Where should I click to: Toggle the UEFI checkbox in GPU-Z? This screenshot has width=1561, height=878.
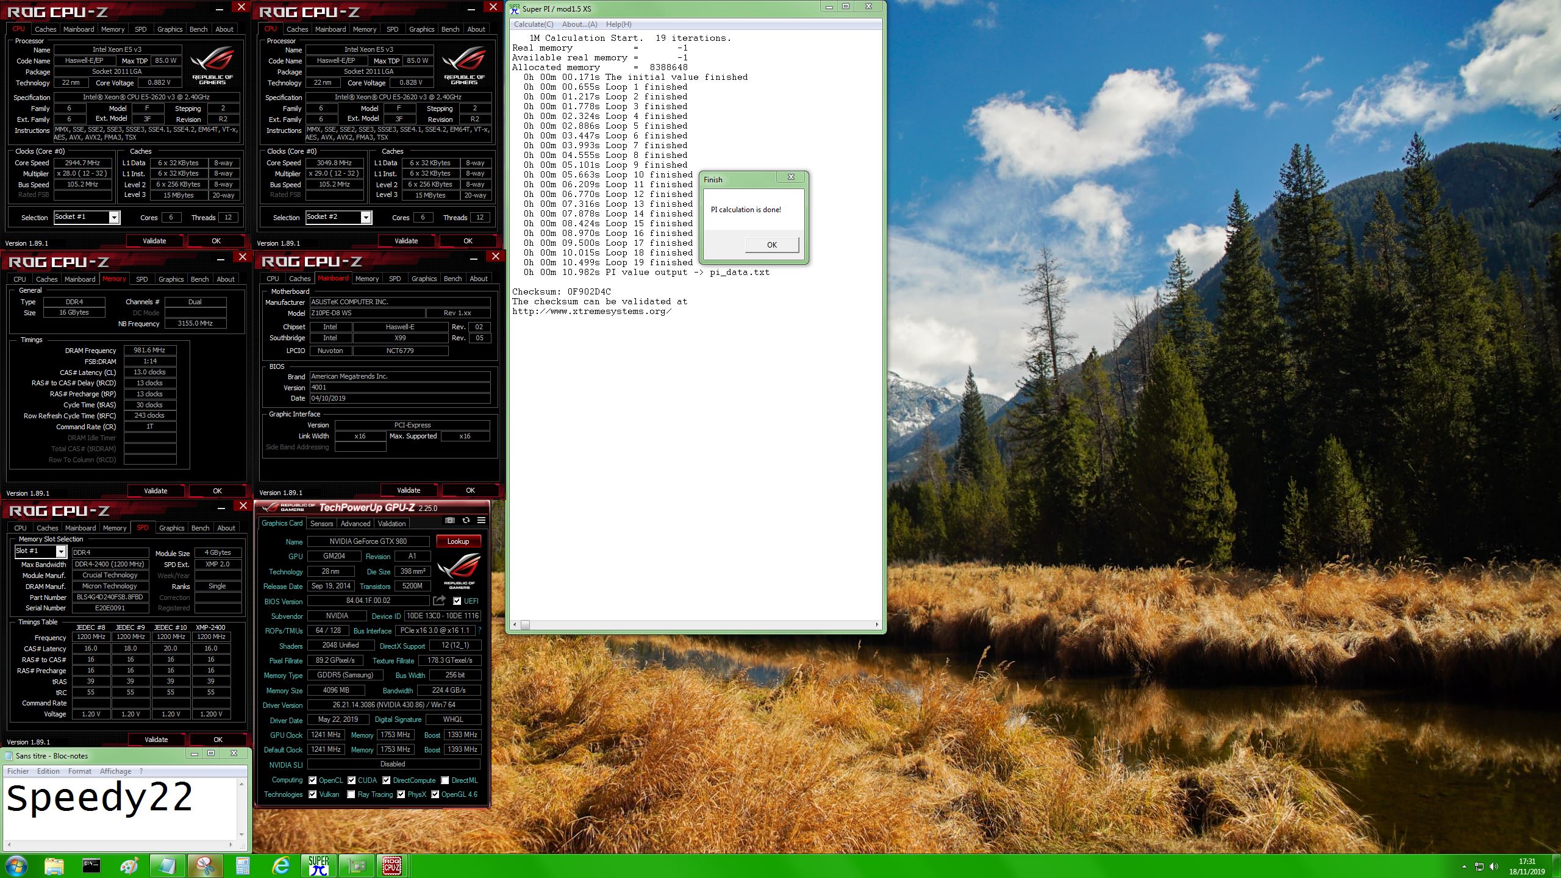[x=457, y=601]
